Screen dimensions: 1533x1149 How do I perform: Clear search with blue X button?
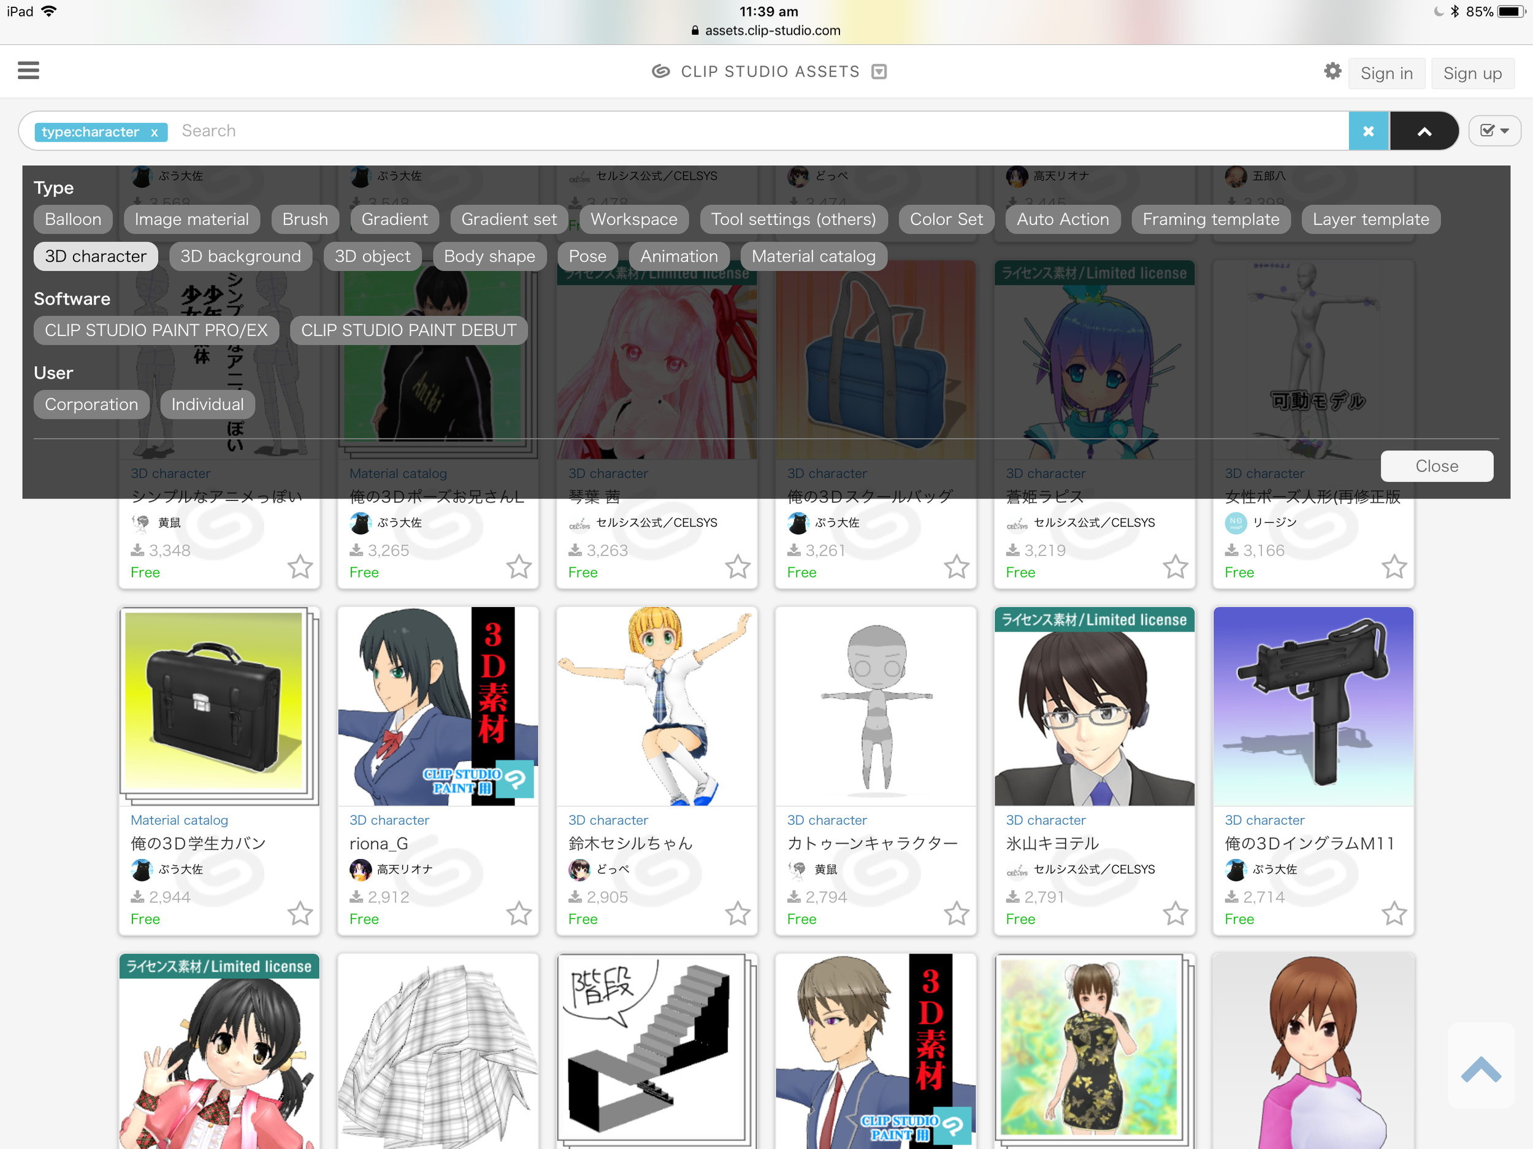[x=1368, y=131]
